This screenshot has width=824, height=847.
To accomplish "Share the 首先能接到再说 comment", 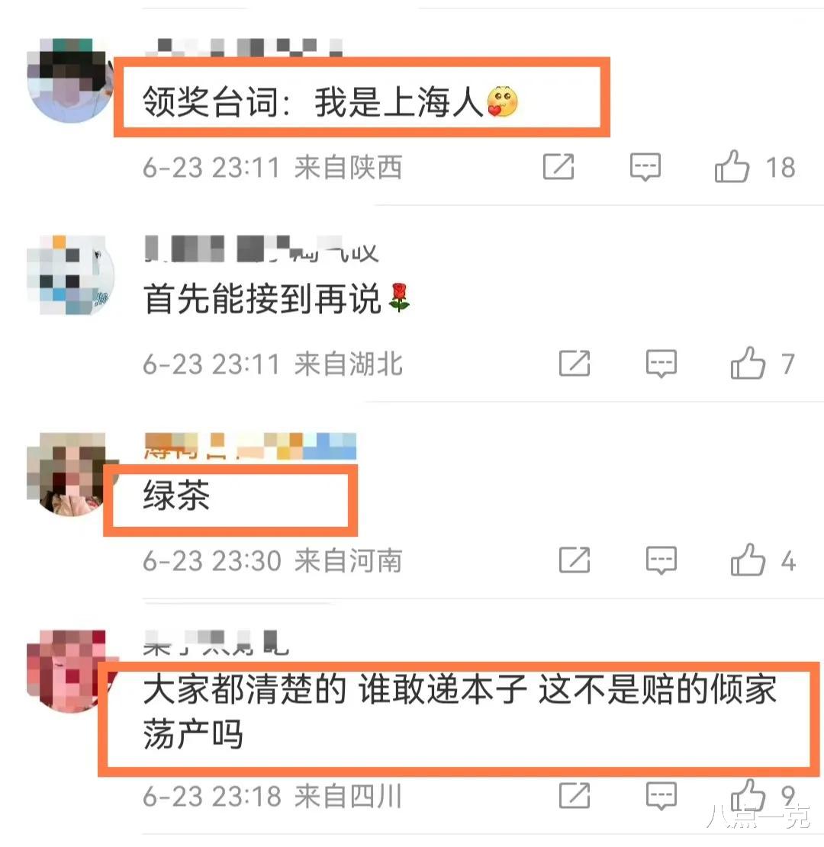I will [x=575, y=363].
